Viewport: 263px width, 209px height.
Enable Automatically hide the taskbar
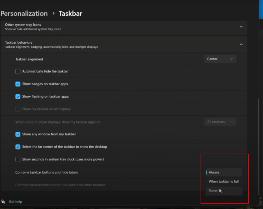[18, 71]
